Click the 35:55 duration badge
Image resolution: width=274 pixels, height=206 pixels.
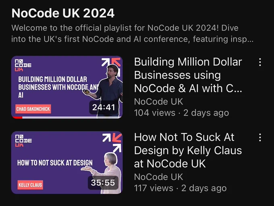click(103, 183)
